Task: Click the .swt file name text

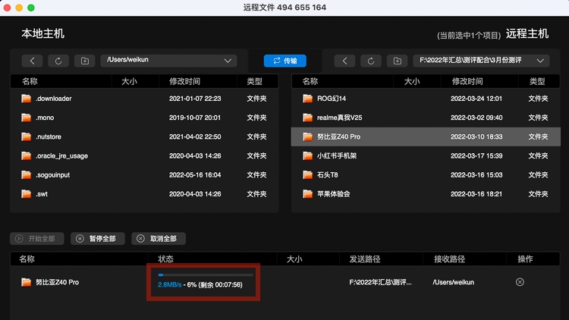Action: coord(42,194)
